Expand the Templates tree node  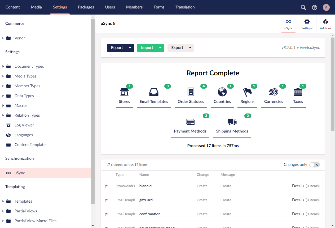tap(3, 201)
